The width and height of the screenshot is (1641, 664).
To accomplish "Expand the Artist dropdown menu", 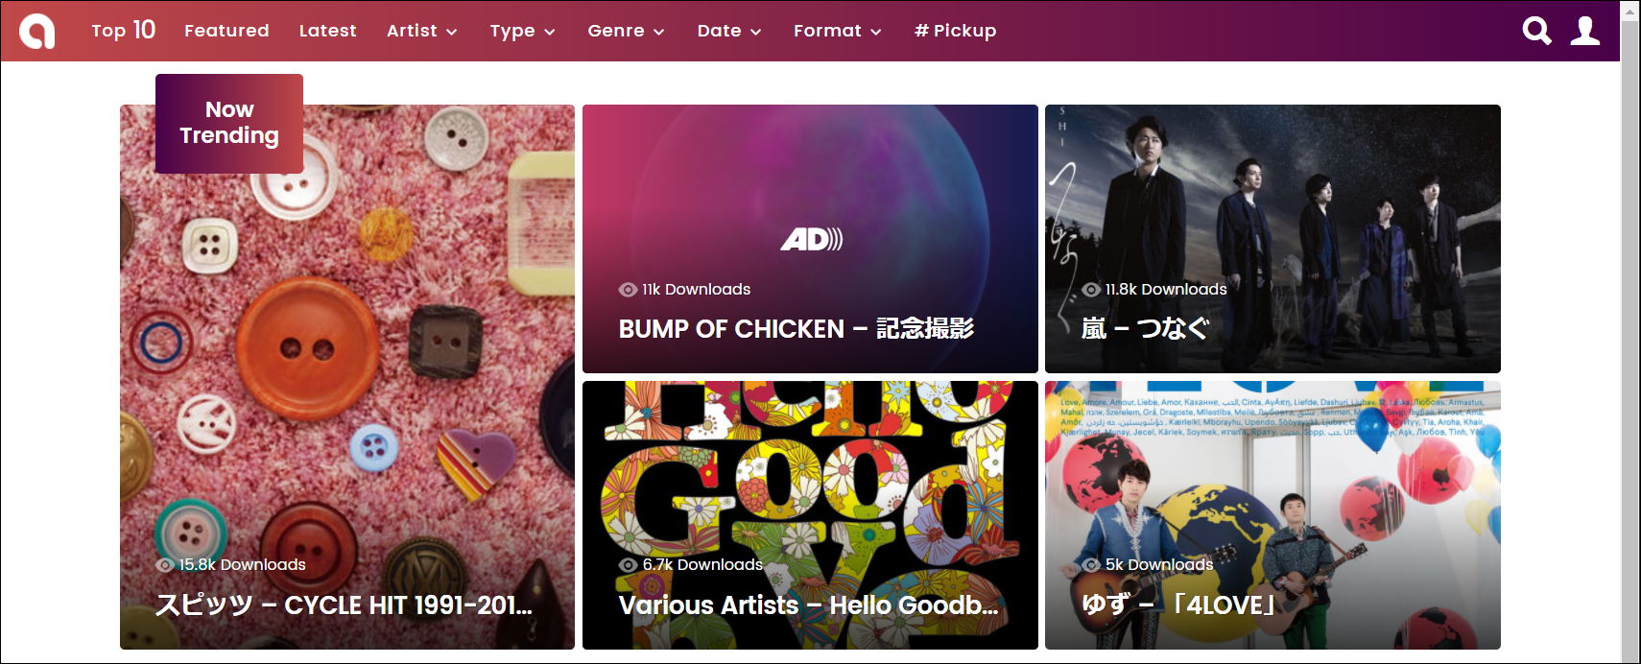I will tap(421, 31).
